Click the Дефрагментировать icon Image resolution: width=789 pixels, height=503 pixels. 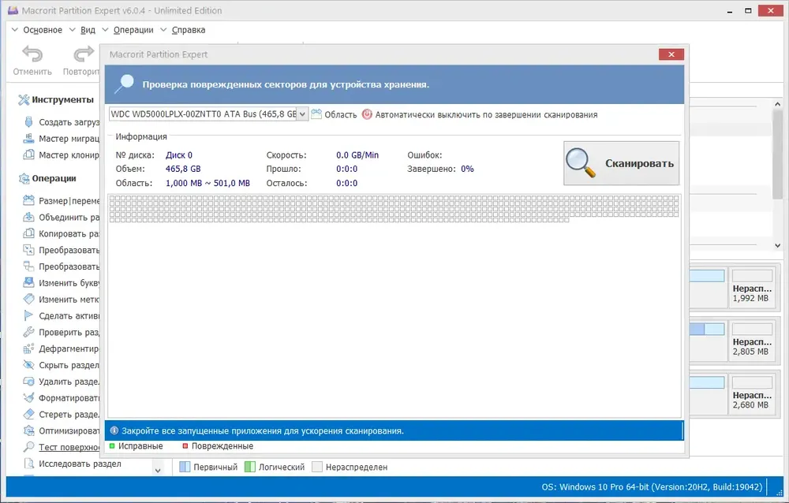(28, 348)
